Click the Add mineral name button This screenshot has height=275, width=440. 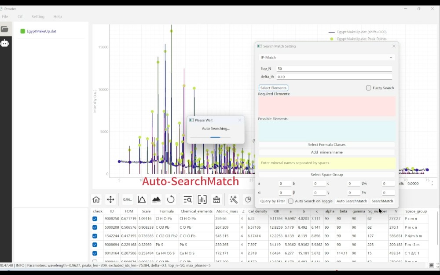tap(326, 152)
